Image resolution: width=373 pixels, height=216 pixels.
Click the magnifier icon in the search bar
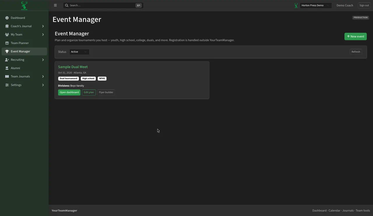point(67,5)
